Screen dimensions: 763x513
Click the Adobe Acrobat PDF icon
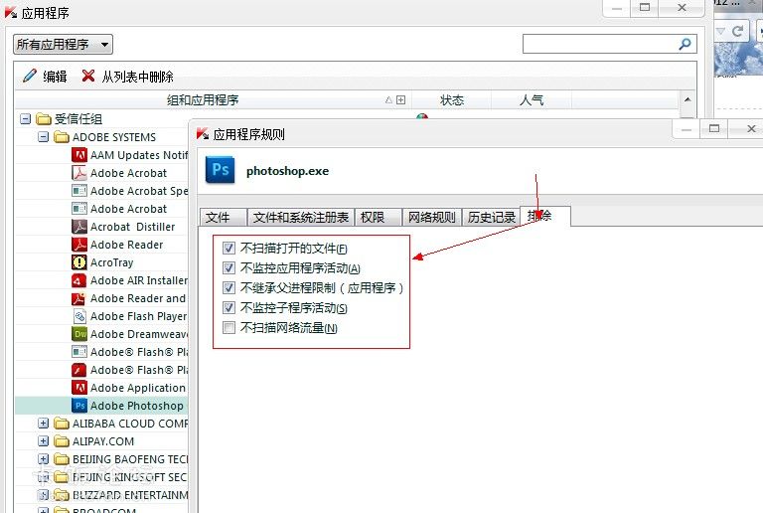(78, 173)
